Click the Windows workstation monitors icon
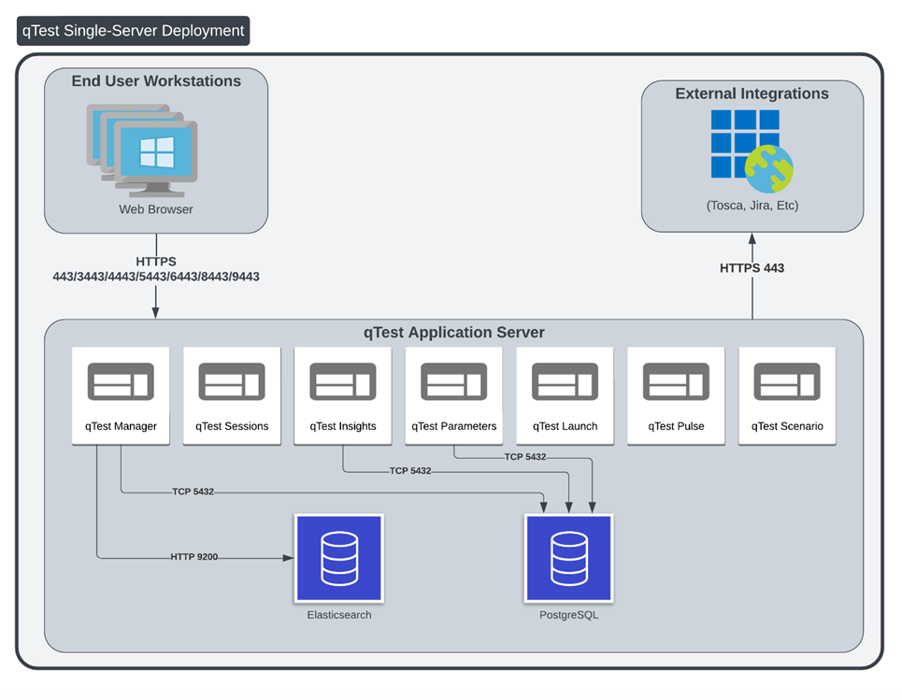The image size is (902, 700). pos(142,150)
